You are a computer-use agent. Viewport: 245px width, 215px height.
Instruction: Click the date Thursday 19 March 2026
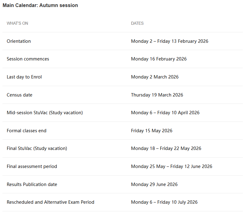[x=157, y=95]
